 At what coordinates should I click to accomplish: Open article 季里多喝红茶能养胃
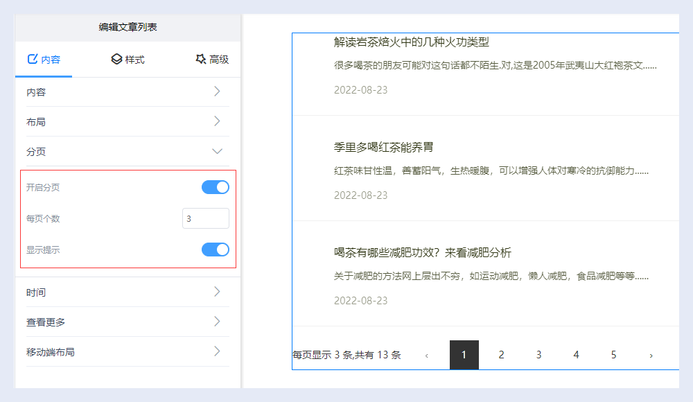[x=383, y=147]
